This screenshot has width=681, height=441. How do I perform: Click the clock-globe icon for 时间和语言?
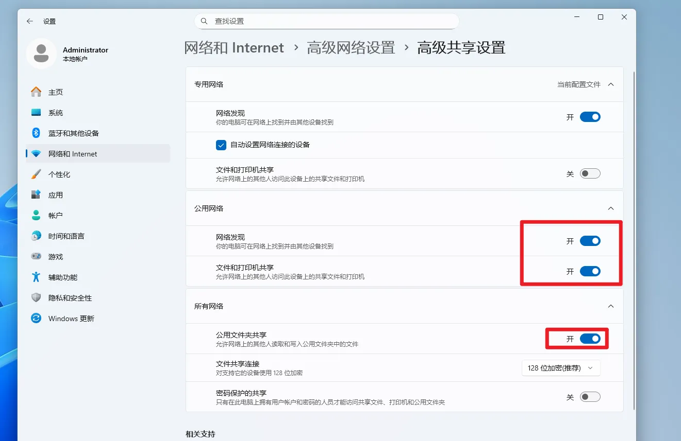pyautogui.click(x=36, y=236)
